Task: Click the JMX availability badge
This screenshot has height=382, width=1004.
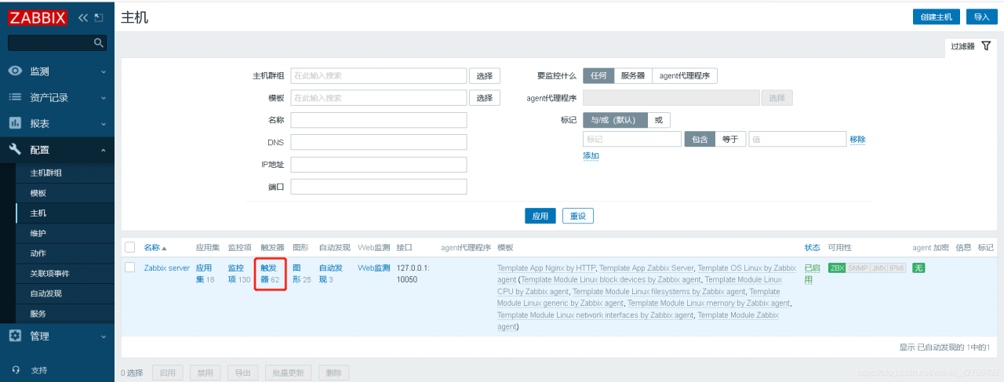Action: (x=878, y=267)
